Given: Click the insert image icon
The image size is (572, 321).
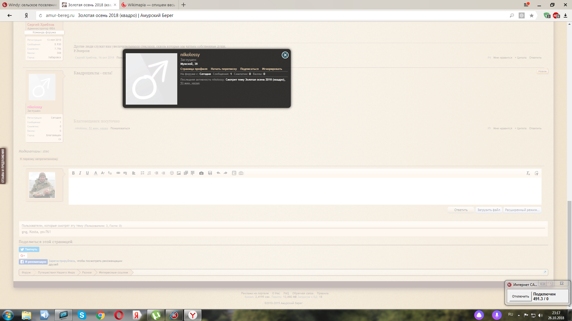Looking at the screenshot, I should tap(179, 173).
